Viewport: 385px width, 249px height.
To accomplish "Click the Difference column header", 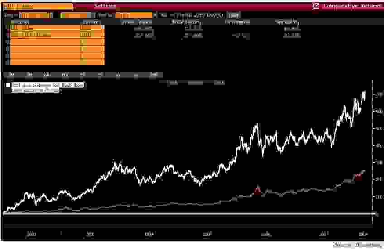I will (x=237, y=23).
